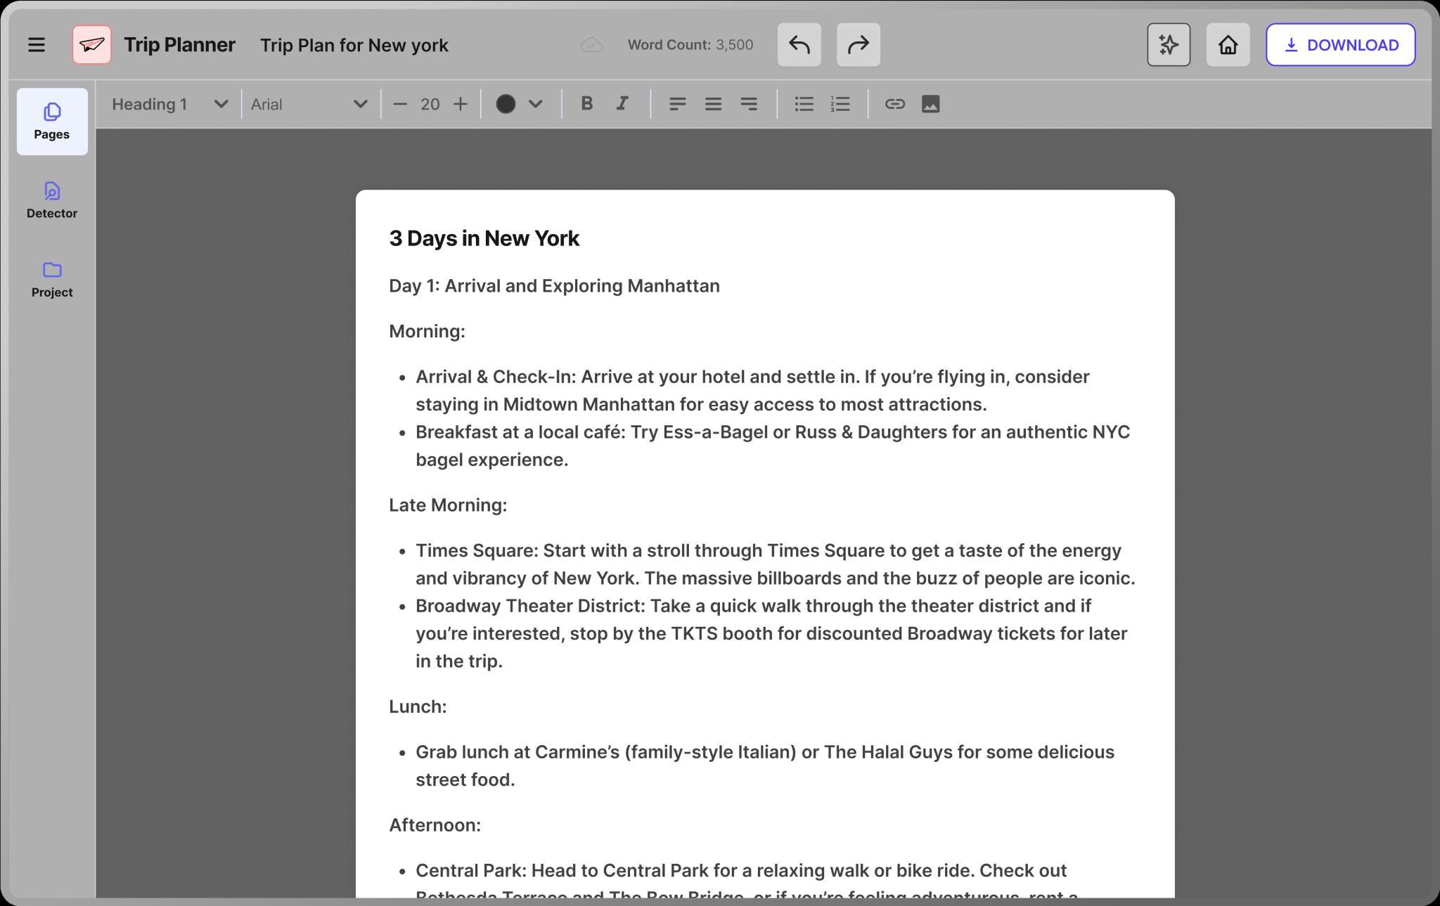This screenshot has width=1440, height=906.
Task: Toggle bold formatting
Action: point(586,104)
